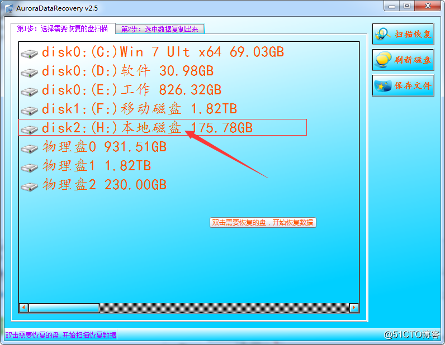445x345 pixels.
Task: Click drive icon beside disk1 (F:) 移动磁盘
Action: [x=29, y=111]
